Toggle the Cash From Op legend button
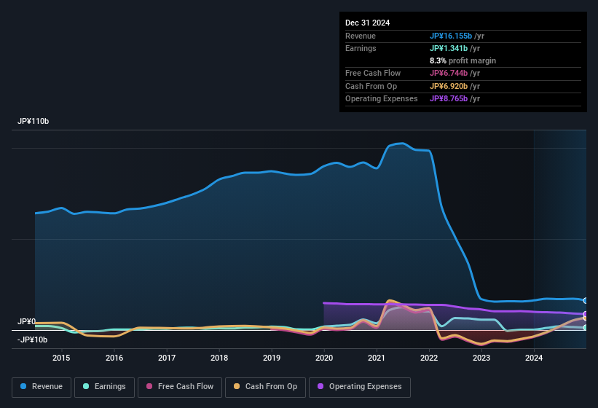 (x=265, y=387)
